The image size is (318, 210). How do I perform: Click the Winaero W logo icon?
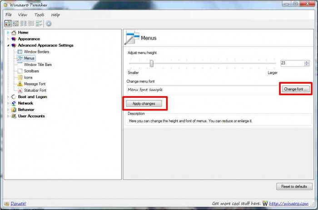(x=265, y=203)
